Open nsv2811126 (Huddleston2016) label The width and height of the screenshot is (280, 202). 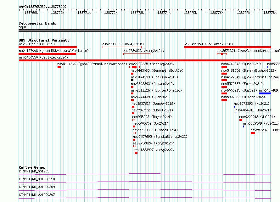coord(156,90)
